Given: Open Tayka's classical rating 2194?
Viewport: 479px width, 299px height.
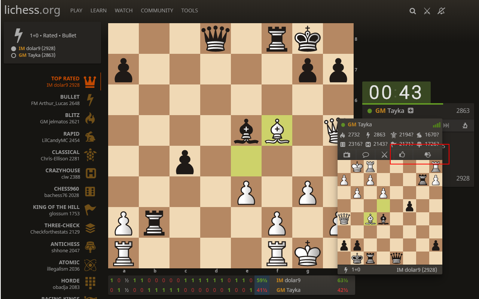Looking at the screenshot, I should click(402, 135).
